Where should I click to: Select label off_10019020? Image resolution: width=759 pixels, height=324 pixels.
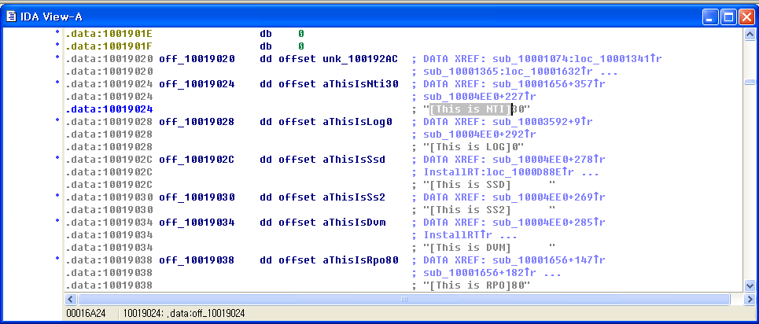(x=197, y=59)
